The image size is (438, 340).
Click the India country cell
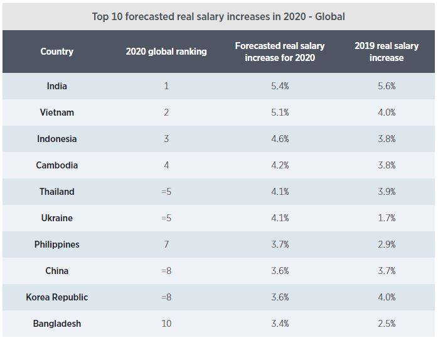coord(56,86)
